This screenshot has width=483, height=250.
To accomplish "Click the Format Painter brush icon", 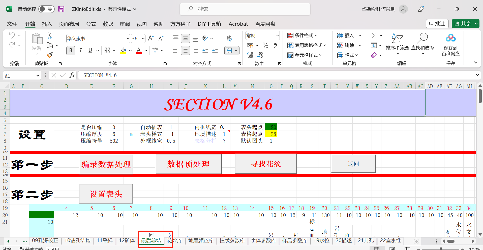I will (x=50, y=55).
